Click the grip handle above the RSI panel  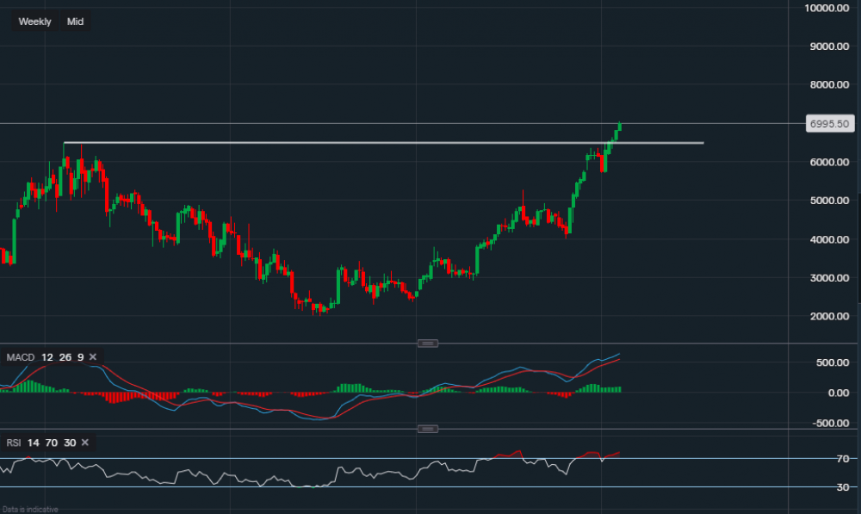pos(428,428)
